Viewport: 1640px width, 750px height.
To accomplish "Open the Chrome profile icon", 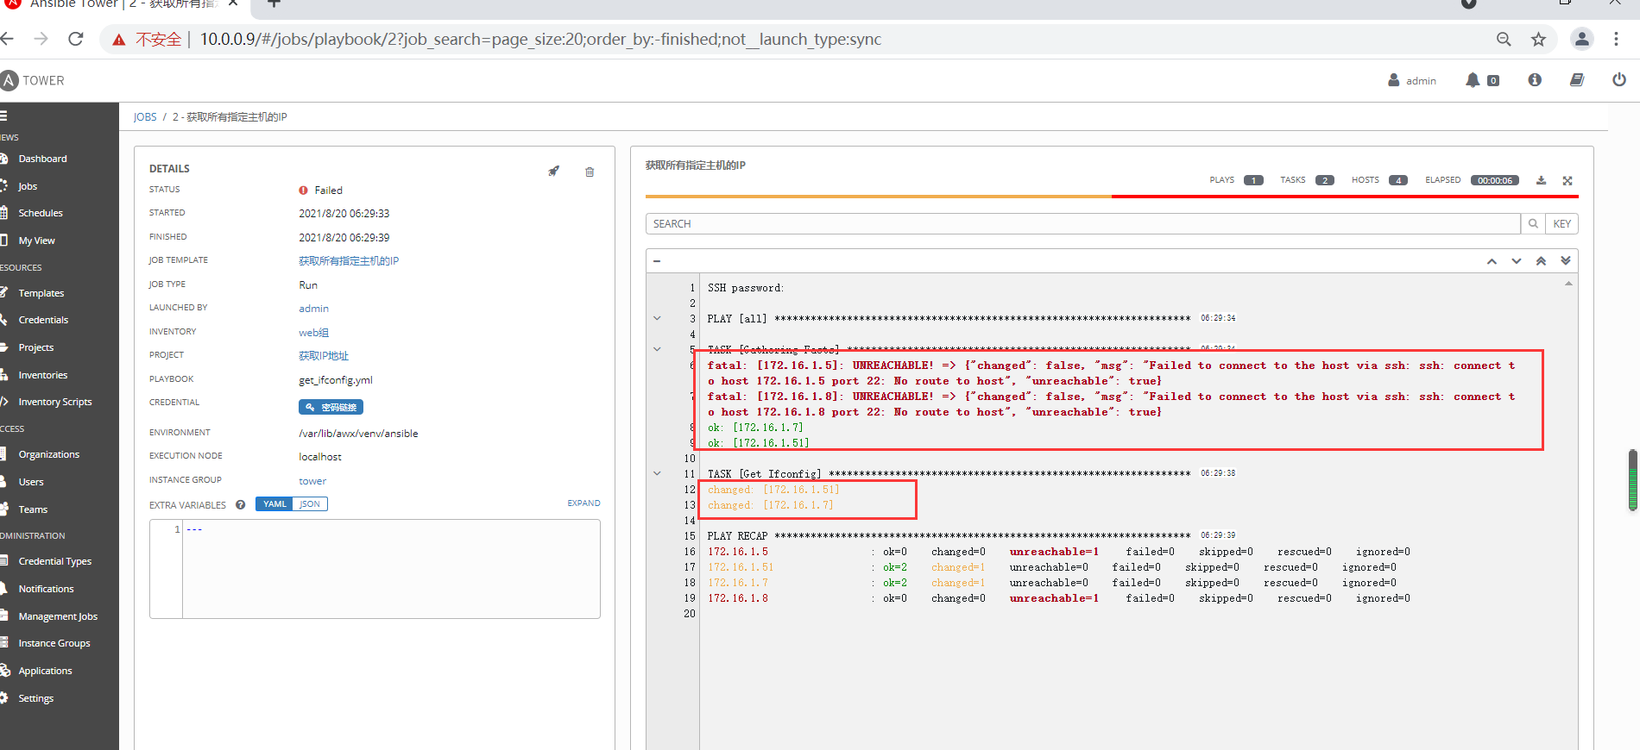I will coord(1582,39).
